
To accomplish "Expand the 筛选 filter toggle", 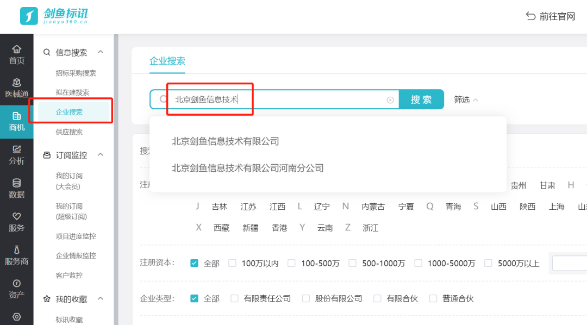I will (x=466, y=100).
